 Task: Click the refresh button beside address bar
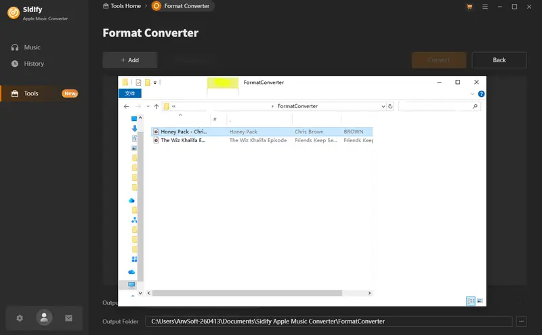tap(390, 106)
